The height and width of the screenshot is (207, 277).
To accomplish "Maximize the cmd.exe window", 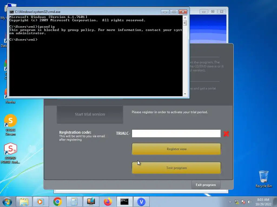I will [x=174, y=12].
